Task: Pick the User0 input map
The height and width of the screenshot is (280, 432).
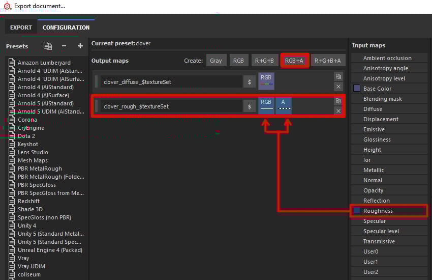Action: (389, 251)
